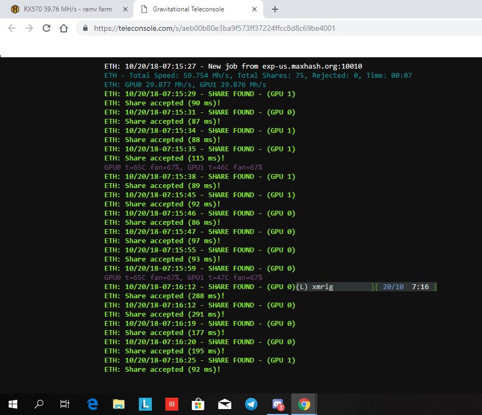Click the 'Total Speed: 59.754 Mh/s' line
This screenshot has width=482, height=415.
[x=258, y=75]
